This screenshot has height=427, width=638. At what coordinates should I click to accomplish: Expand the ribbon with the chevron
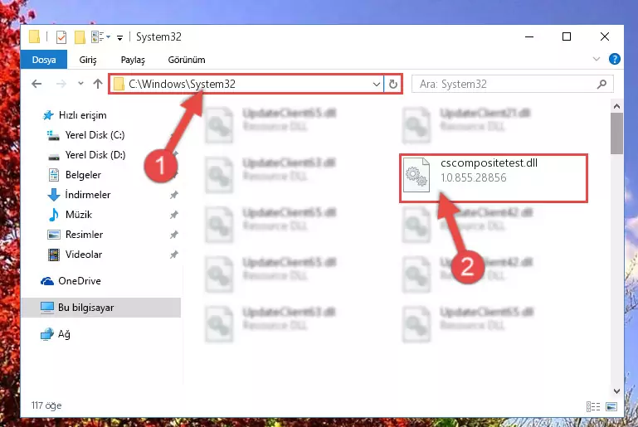[x=596, y=60]
